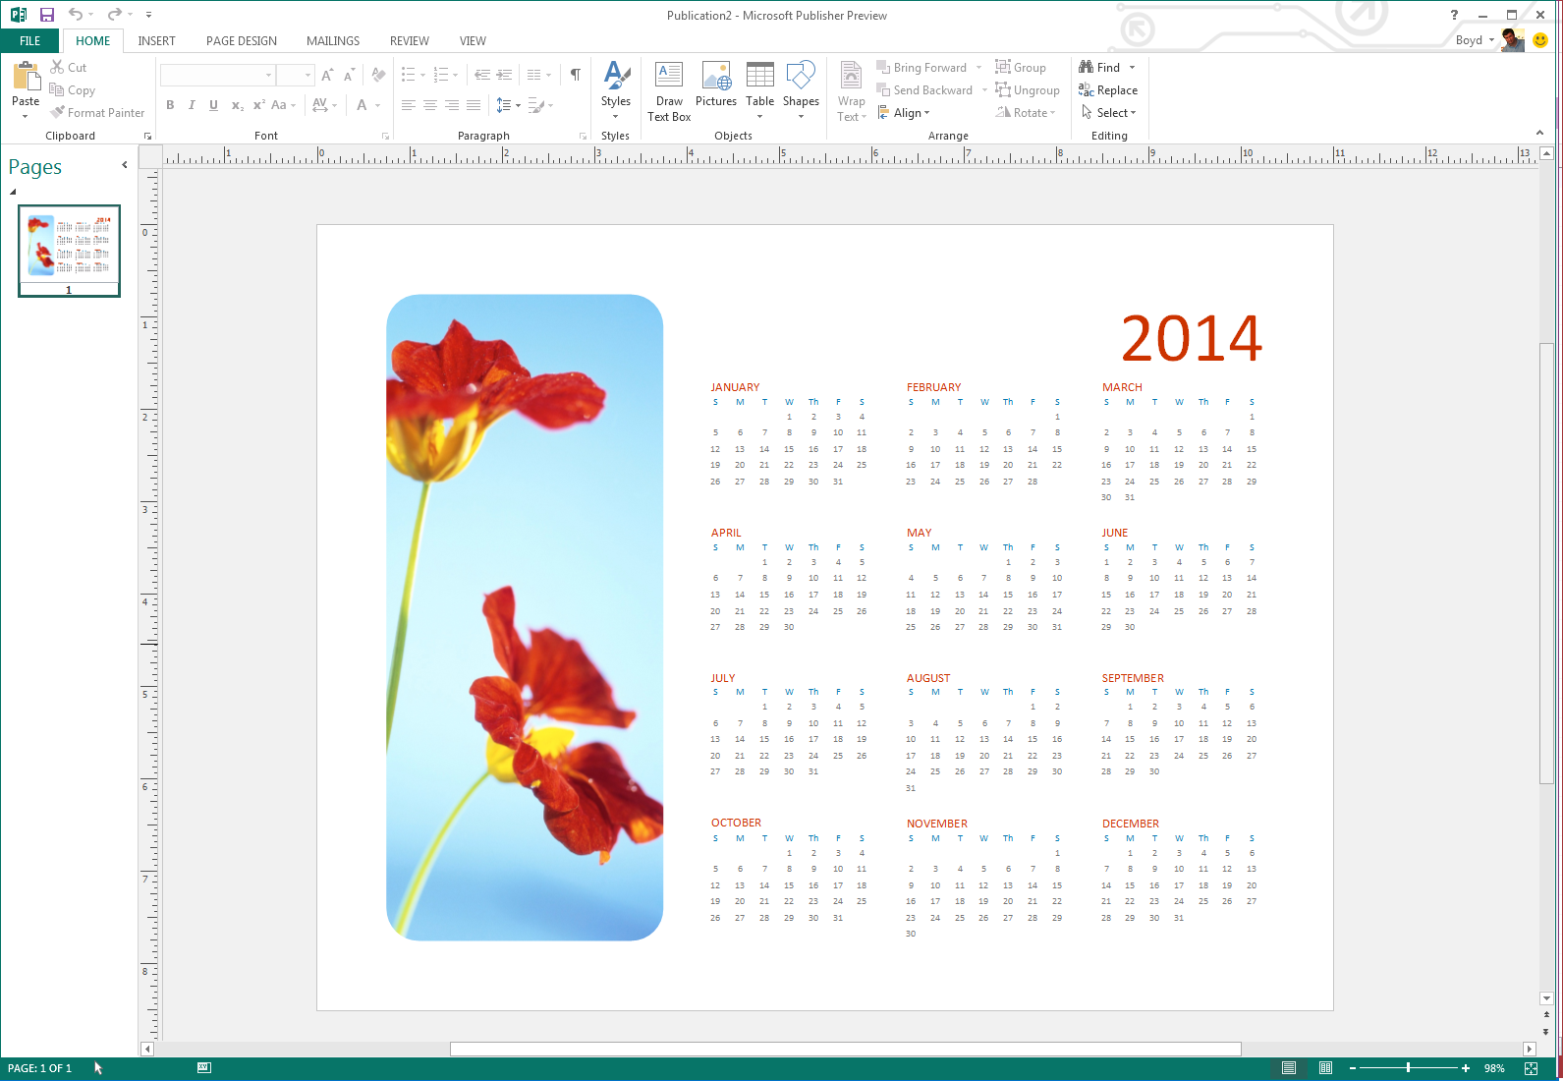Viewport: 1563px width, 1081px height.
Task: Toggle Italic formatting
Action: (192, 105)
